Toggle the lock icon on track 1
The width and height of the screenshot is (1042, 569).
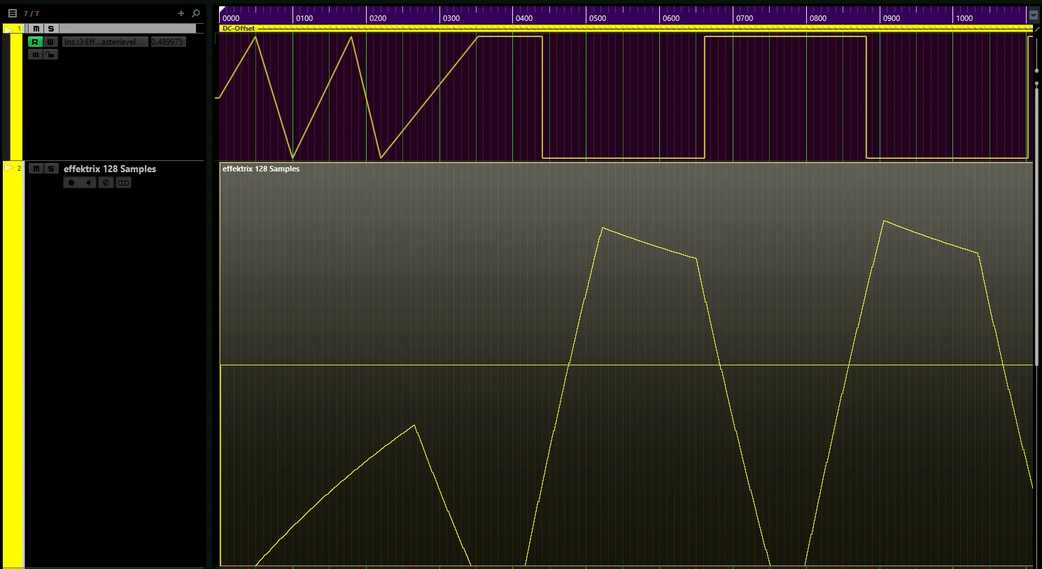[50, 55]
